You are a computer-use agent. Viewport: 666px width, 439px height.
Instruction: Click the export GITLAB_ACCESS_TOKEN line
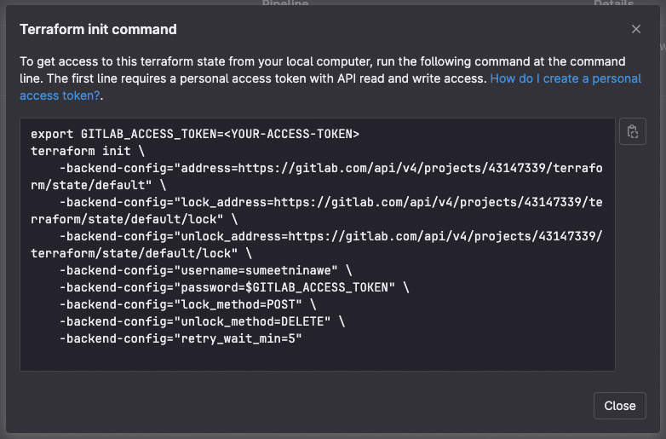coord(194,134)
